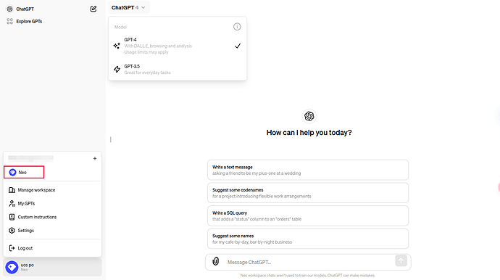Click the model info circle icon
The height and width of the screenshot is (280, 500).
237,27
